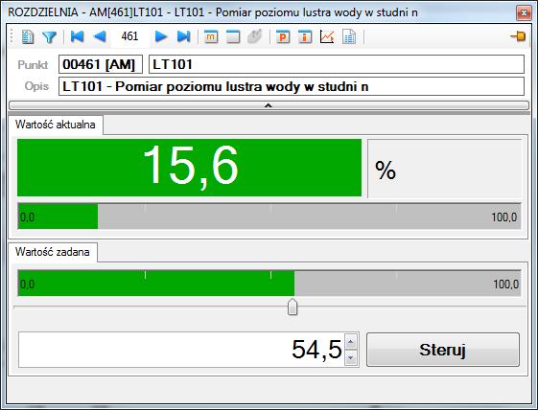Open the 'P' parameters window icon

(x=283, y=36)
